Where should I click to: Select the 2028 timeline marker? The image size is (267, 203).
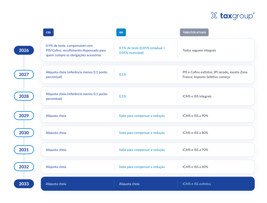tap(24, 96)
